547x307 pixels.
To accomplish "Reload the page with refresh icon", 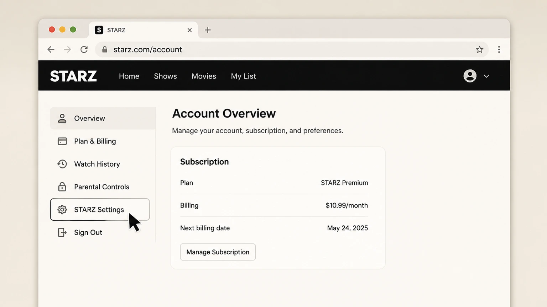I will (84, 49).
